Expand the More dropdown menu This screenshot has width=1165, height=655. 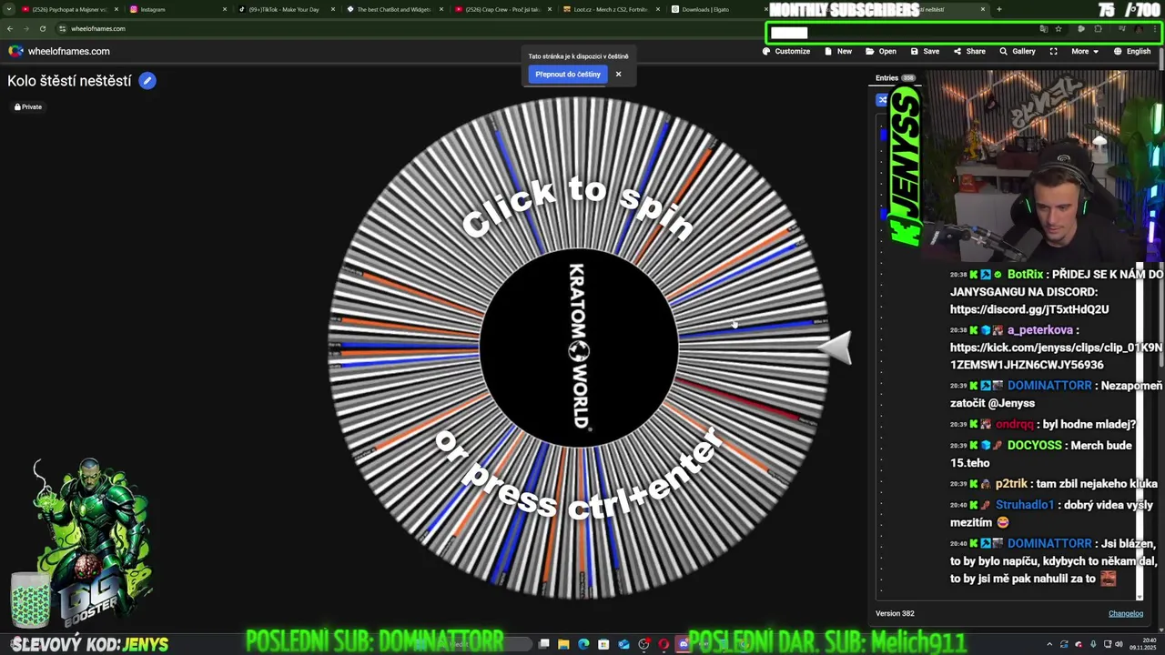pos(1085,51)
